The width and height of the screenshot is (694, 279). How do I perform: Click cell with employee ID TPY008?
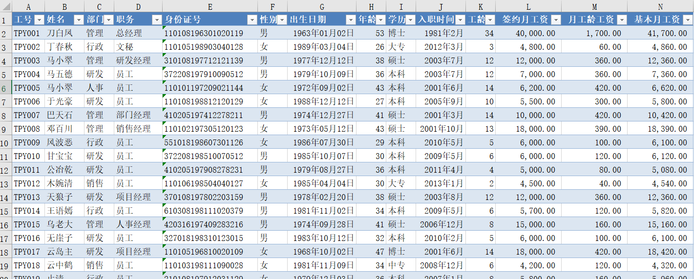coord(28,129)
